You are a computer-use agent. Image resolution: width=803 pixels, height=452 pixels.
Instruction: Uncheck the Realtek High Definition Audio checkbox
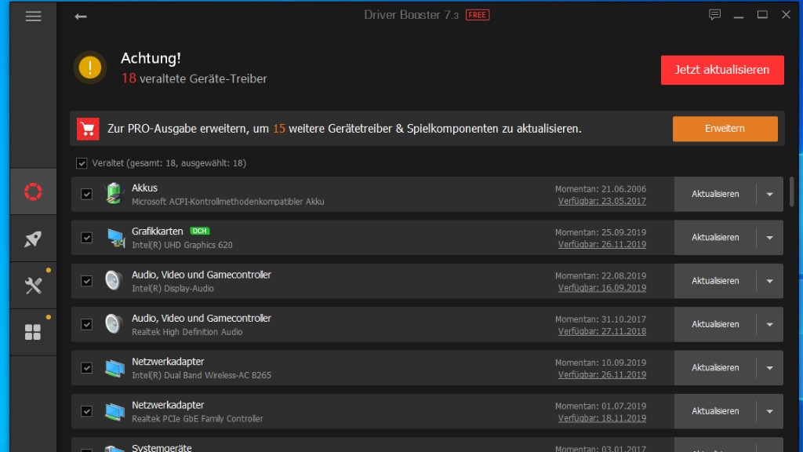point(86,324)
